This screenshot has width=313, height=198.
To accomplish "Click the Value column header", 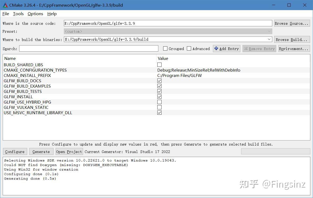I will (163, 59).
